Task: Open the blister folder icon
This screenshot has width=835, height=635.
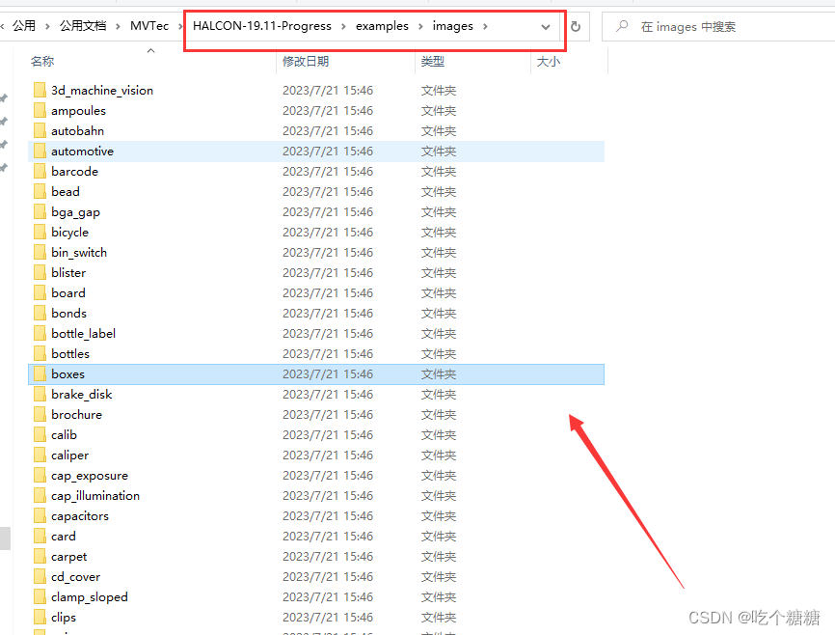Action: point(39,272)
